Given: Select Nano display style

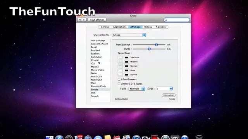Looking at the screenshot, I should (x=100, y=73).
